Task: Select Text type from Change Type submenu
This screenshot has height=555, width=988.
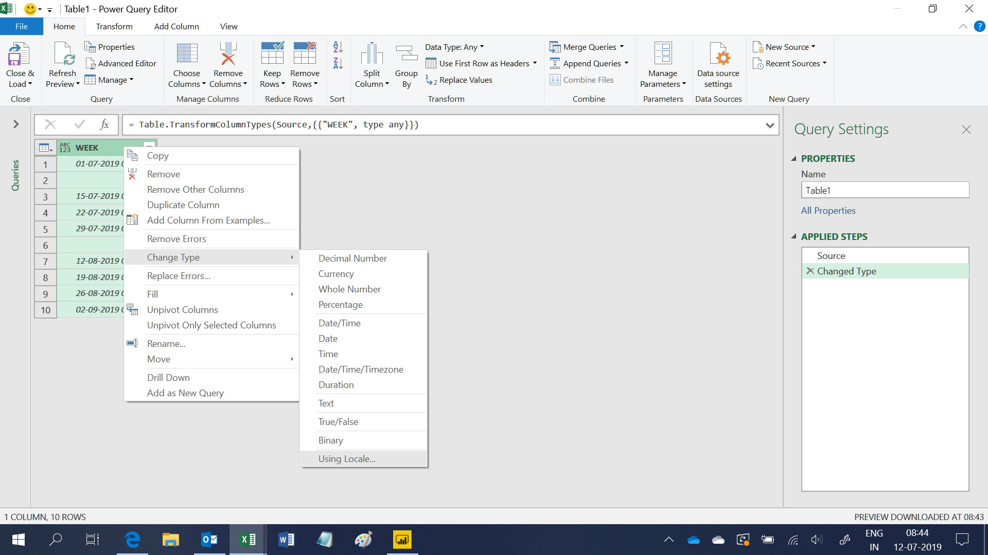Action: tap(326, 403)
